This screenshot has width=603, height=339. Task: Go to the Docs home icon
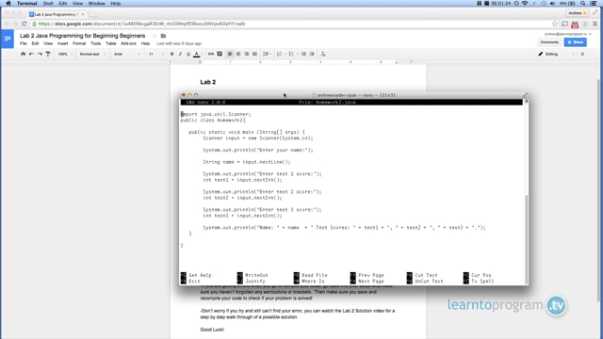pos(8,39)
